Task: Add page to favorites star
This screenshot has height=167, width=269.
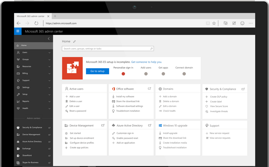Action: pos(214,23)
